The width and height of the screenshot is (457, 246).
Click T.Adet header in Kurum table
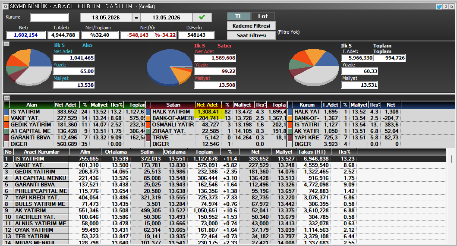331,104
